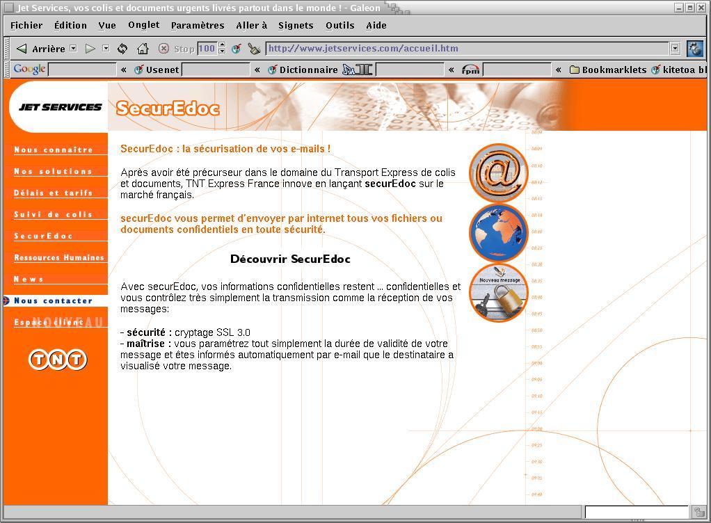The height and width of the screenshot is (523, 711).
Task: Open the SecurEdoc sidebar link
Action: tap(43, 236)
